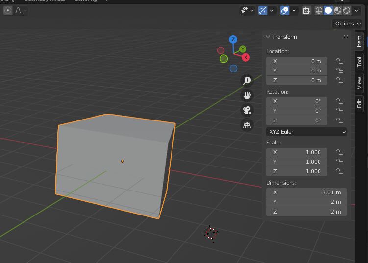Viewport: 368px width, 263px height.
Task: Select solid viewport shading mode
Action: pyautogui.click(x=328, y=10)
